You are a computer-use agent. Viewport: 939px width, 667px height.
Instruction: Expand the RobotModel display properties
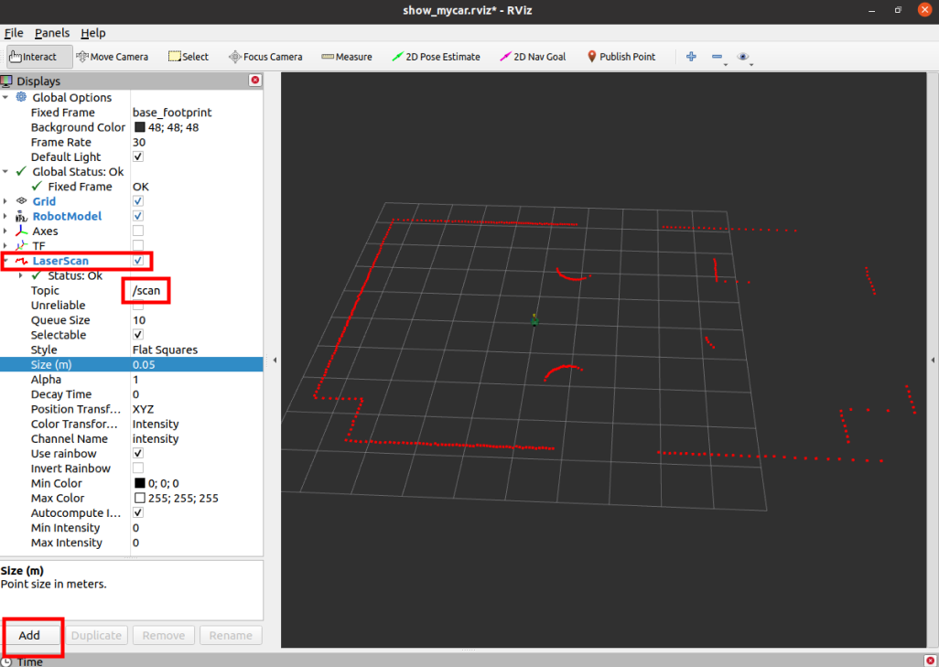click(x=5, y=216)
